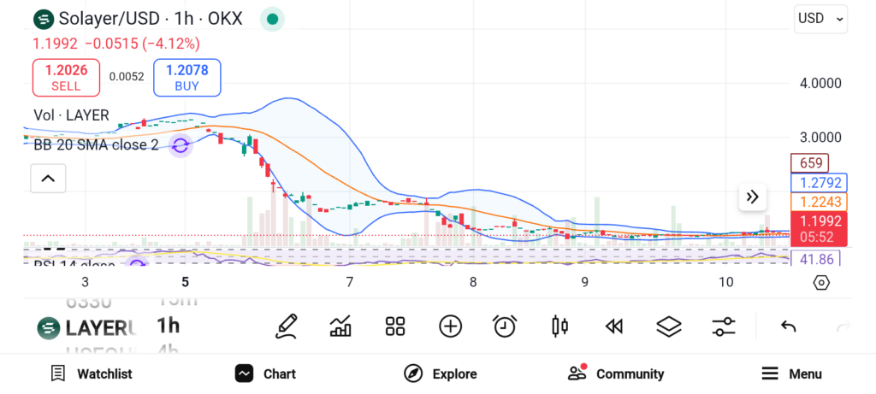Open the indicators chart icon

point(340,326)
